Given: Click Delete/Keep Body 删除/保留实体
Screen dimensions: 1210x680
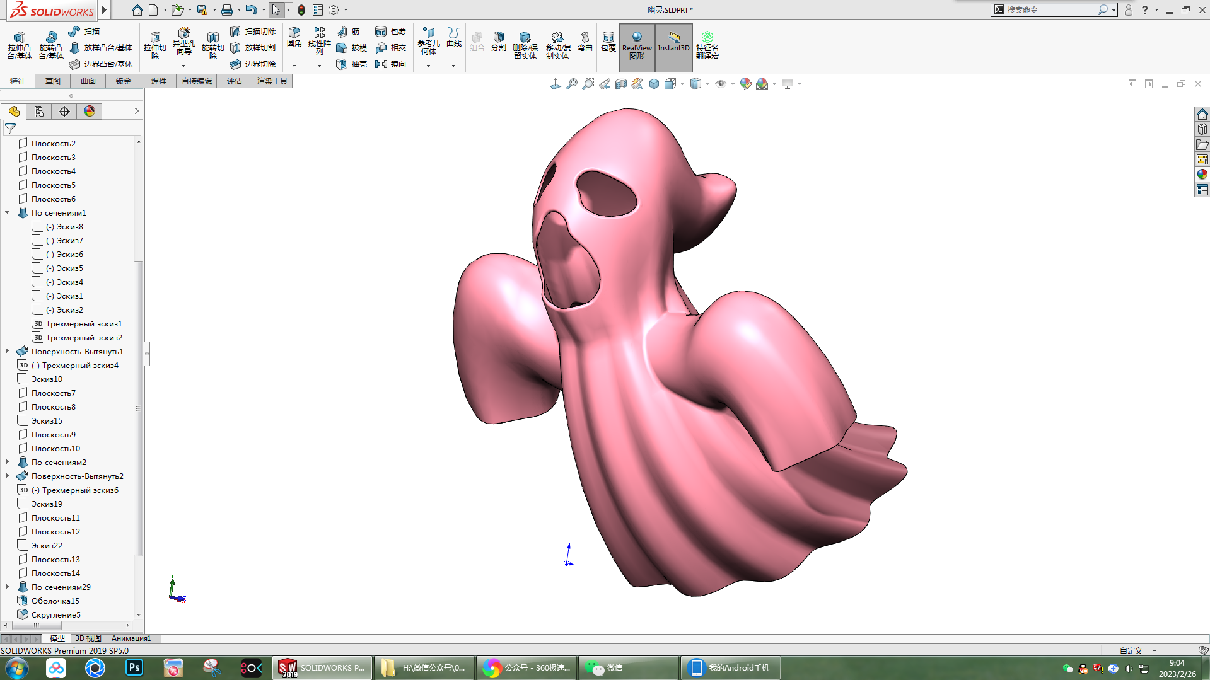Looking at the screenshot, I should tap(525, 45).
